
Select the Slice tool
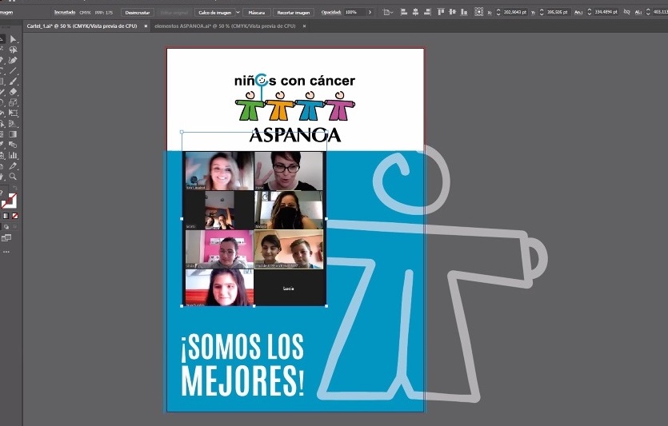(x=14, y=166)
